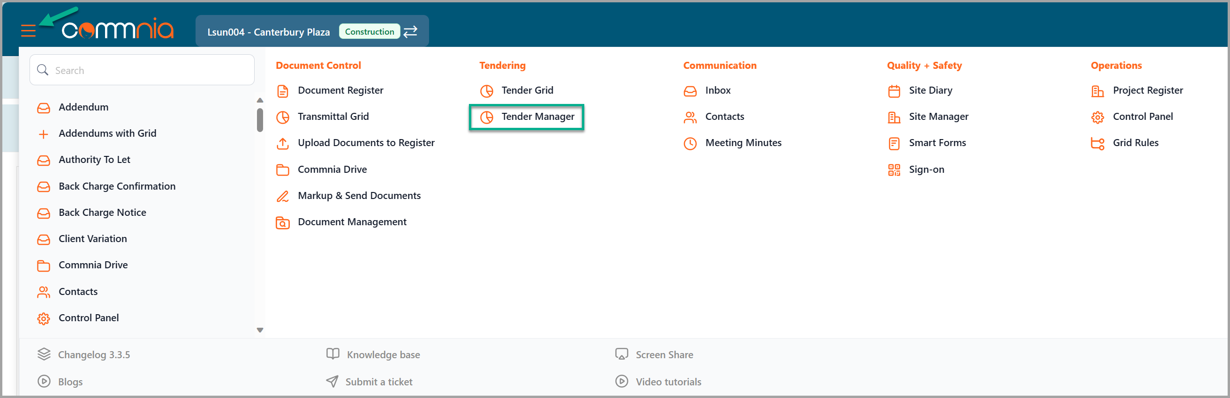Click the Control Panel gear icon under Operations
This screenshot has width=1230, height=398.
1098,117
